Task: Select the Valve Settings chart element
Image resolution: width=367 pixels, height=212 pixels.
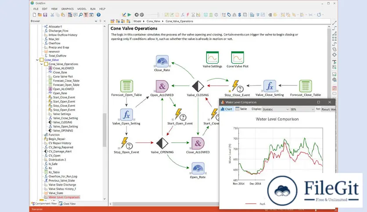Action: tap(212, 57)
